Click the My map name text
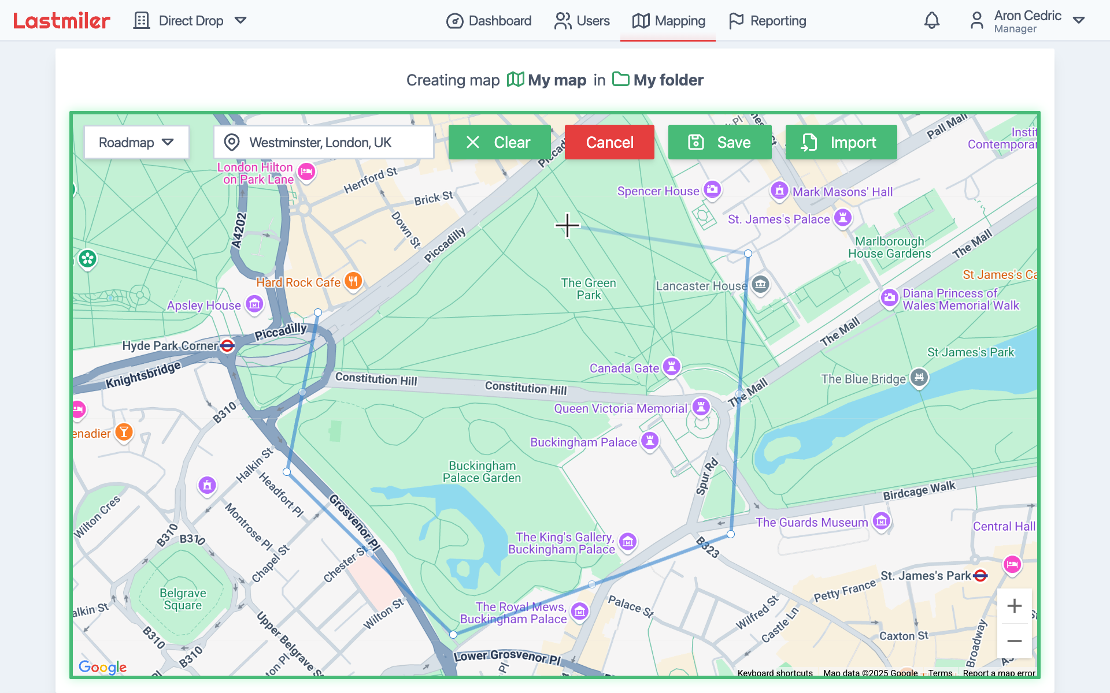 coord(557,80)
